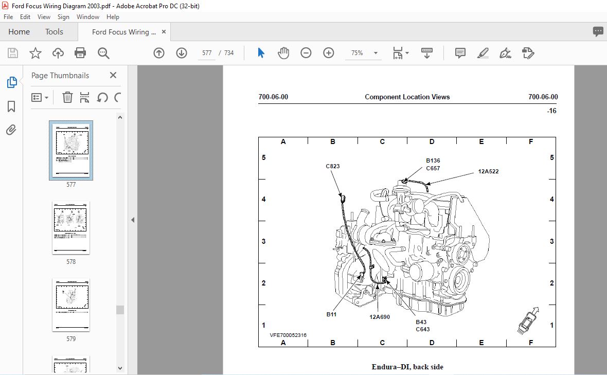
Task: Switch to the Home tab
Action: [x=19, y=32]
